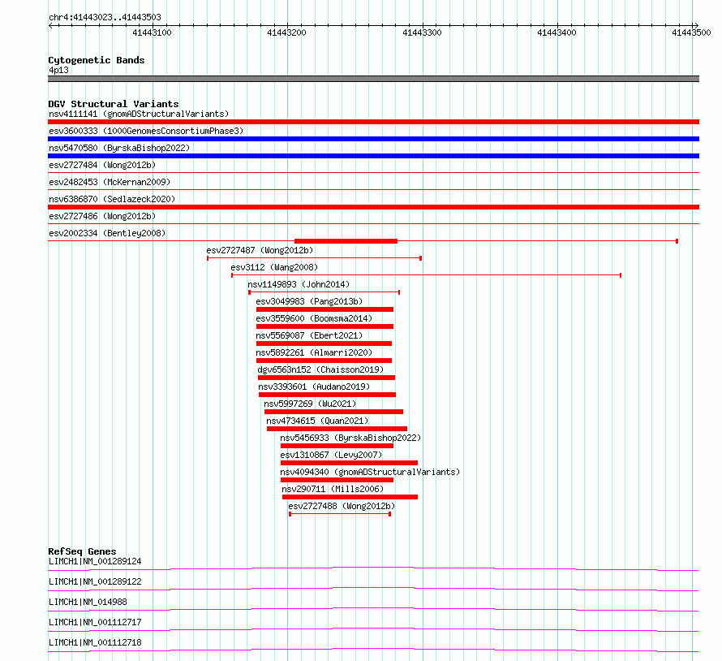Viewport: 722px width, 661px height.
Task: Open variant nsv4734615 (Quan2021)
Action: pyautogui.click(x=317, y=421)
